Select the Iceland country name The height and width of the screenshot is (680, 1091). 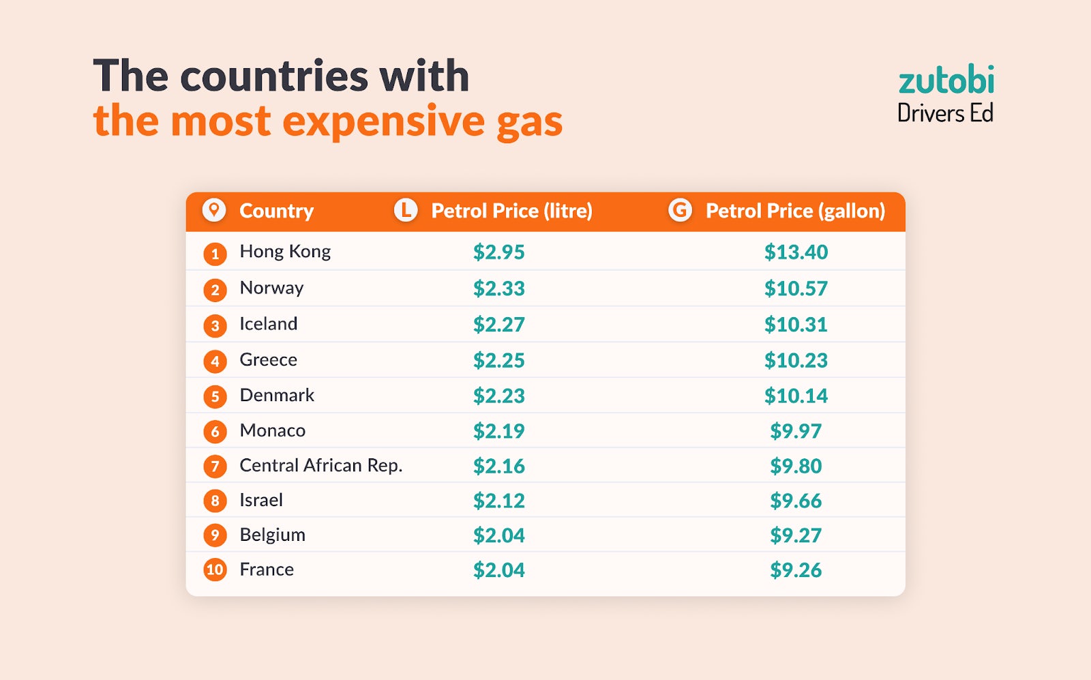(268, 324)
